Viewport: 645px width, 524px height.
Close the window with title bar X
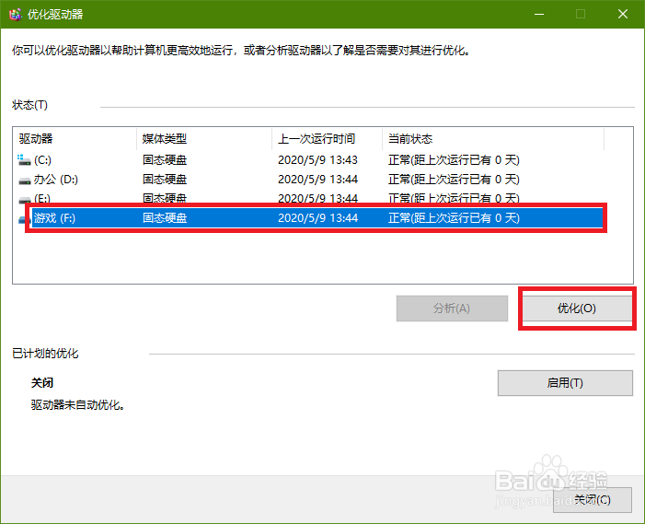click(623, 15)
